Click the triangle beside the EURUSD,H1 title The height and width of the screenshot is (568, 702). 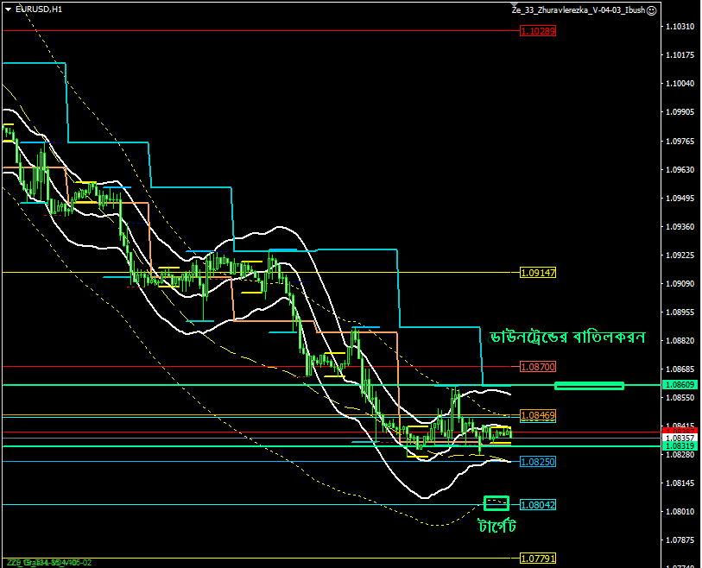(x=7, y=9)
